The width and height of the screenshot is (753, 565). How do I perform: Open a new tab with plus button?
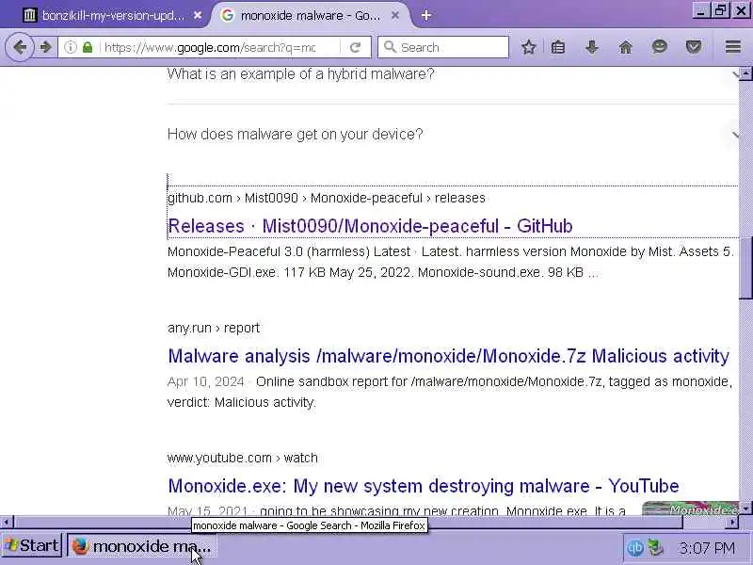tap(426, 15)
